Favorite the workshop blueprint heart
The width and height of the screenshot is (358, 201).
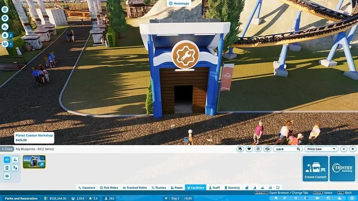(x=42, y=158)
